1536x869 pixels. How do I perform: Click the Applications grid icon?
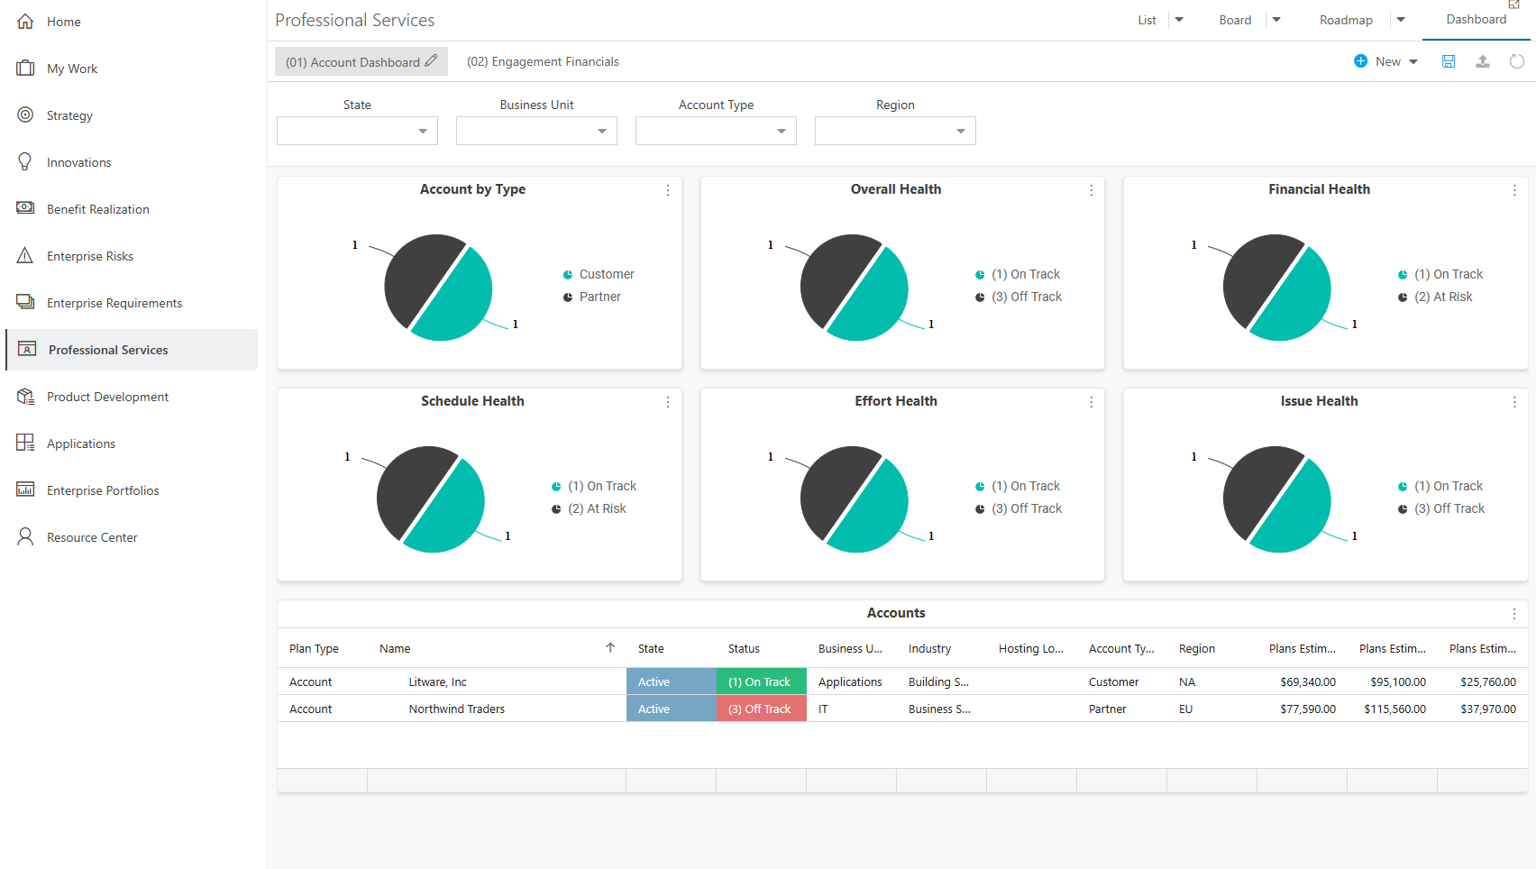tap(25, 444)
